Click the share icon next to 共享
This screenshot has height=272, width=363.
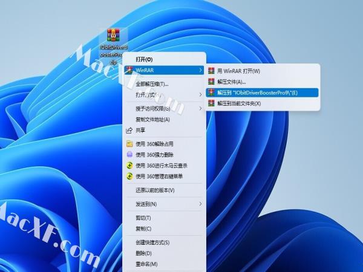click(x=129, y=131)
